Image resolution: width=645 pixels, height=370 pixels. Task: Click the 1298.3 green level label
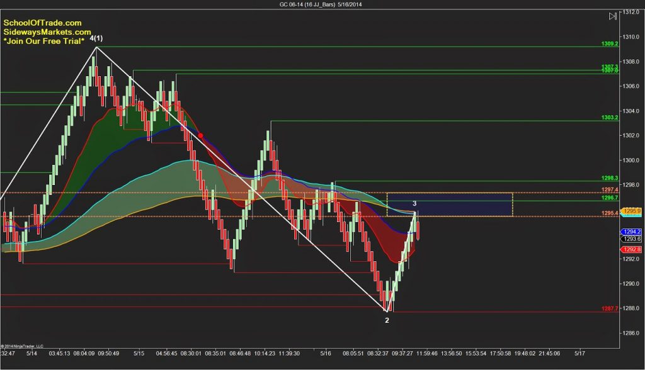point(610,178)
